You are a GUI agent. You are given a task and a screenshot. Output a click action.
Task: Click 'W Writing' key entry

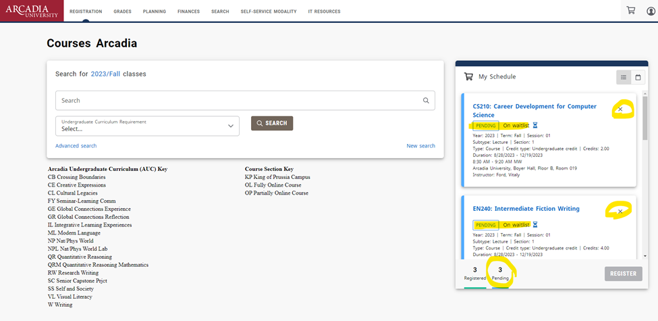click(60, 305)
